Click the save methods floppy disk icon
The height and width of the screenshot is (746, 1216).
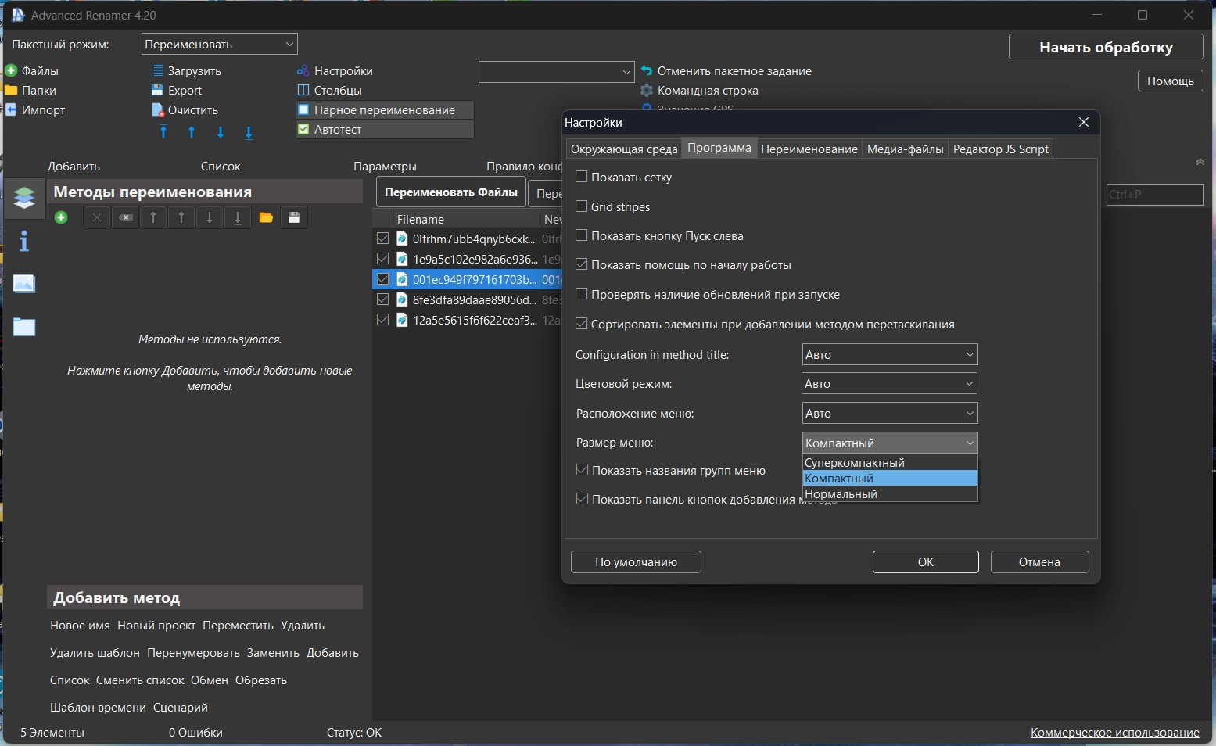pos(294,217)
